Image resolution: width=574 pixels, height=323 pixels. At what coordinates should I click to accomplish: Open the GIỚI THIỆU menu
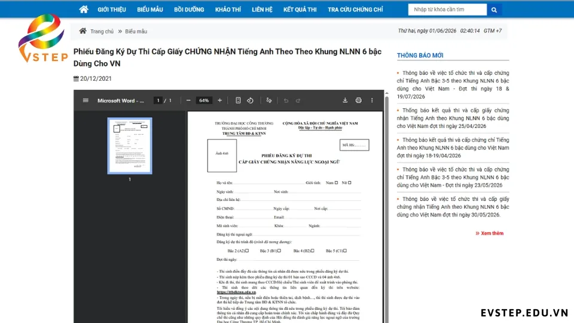[x=112, y=10]
